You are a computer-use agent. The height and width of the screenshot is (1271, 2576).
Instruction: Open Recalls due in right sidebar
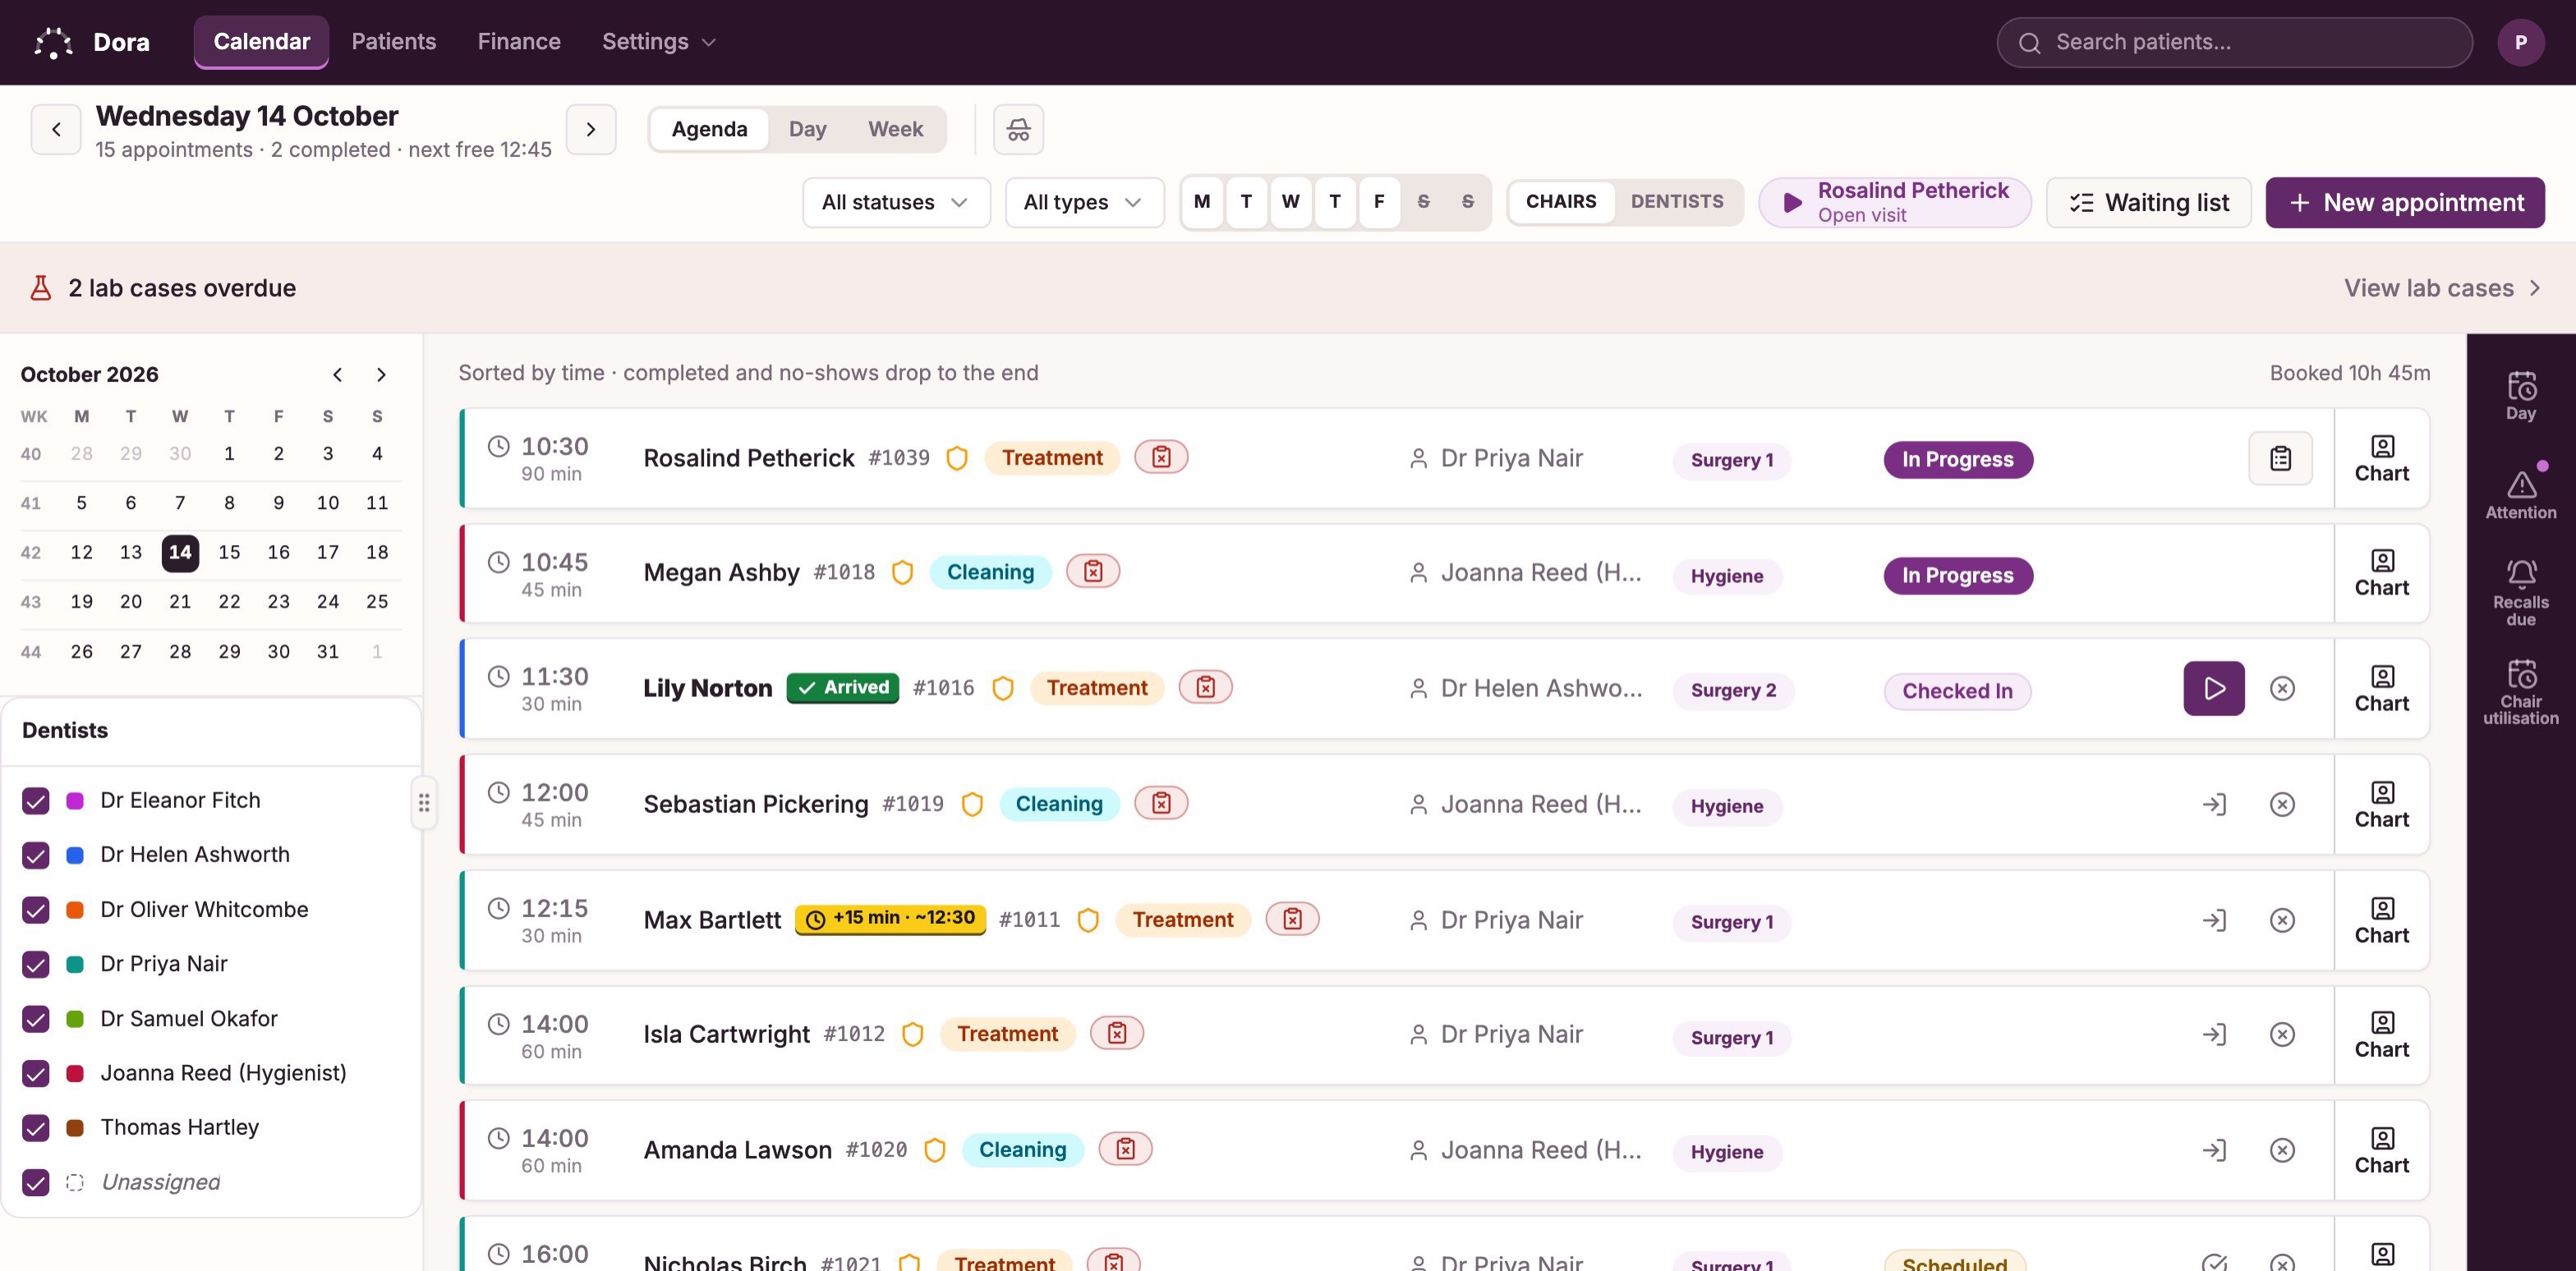coord(2520,593)
